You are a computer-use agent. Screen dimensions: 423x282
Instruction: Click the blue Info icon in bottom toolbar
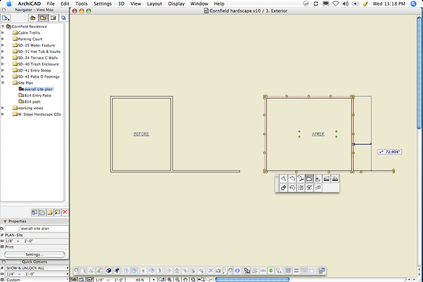click(x=238, y=271)
